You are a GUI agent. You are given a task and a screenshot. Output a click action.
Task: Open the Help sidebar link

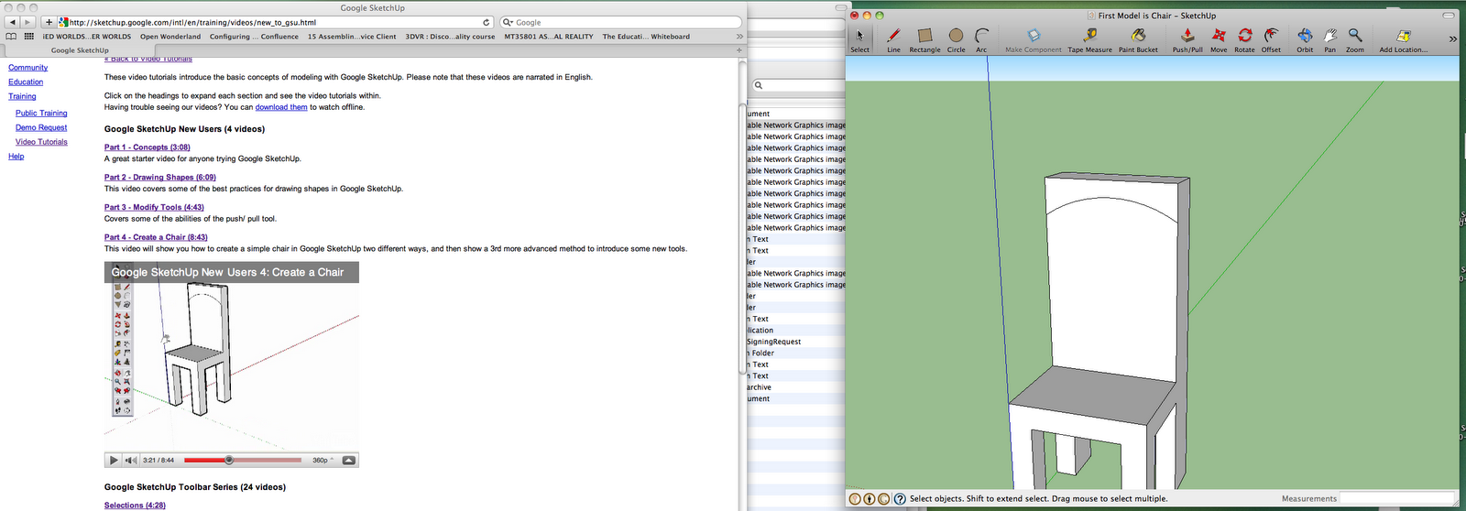tap(16, 157)
